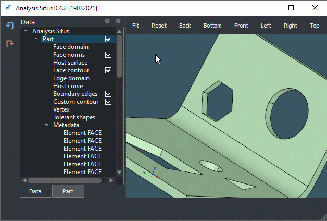Screen dimensions: 327x221
Task: Click the vertical scrollbar thumb in tree
Action: click(x=119, y=56)
